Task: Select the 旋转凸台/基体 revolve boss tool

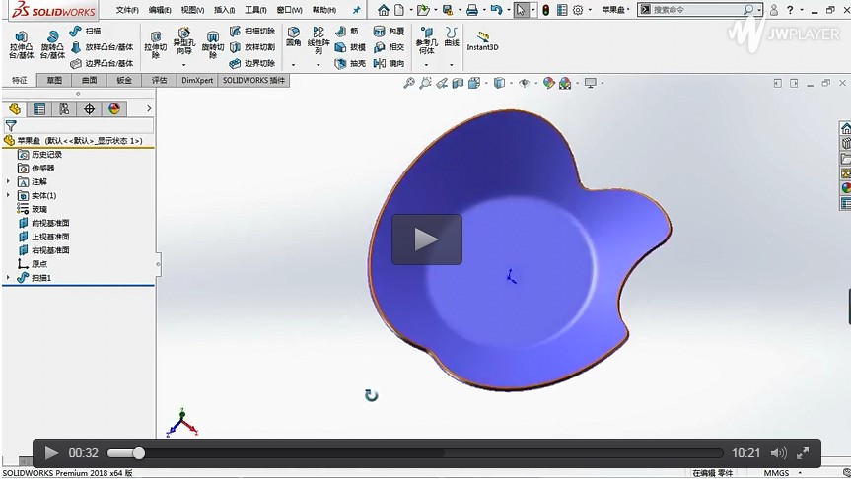Action: (x=52, y=43)
